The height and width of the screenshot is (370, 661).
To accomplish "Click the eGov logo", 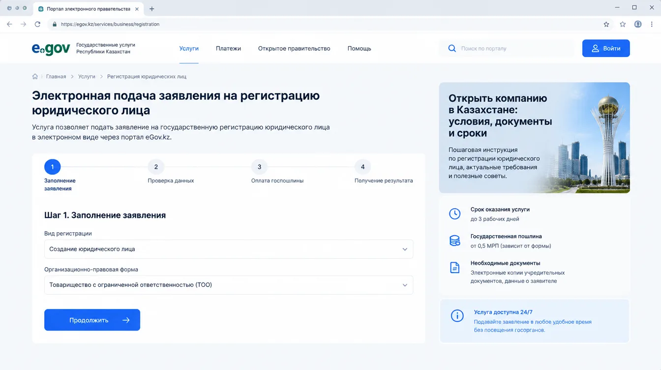I will 51,48.
